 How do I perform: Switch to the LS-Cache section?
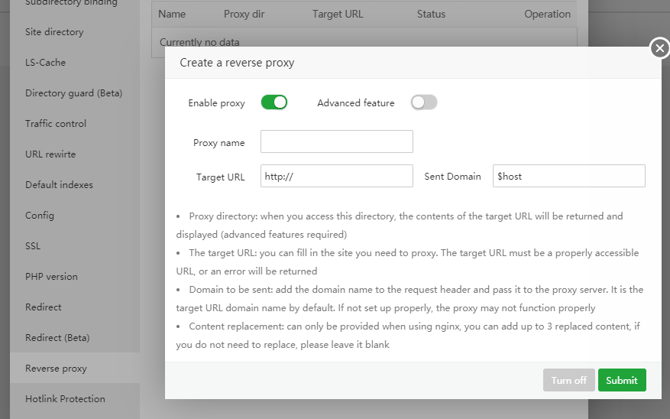click(x=45, y=63)
